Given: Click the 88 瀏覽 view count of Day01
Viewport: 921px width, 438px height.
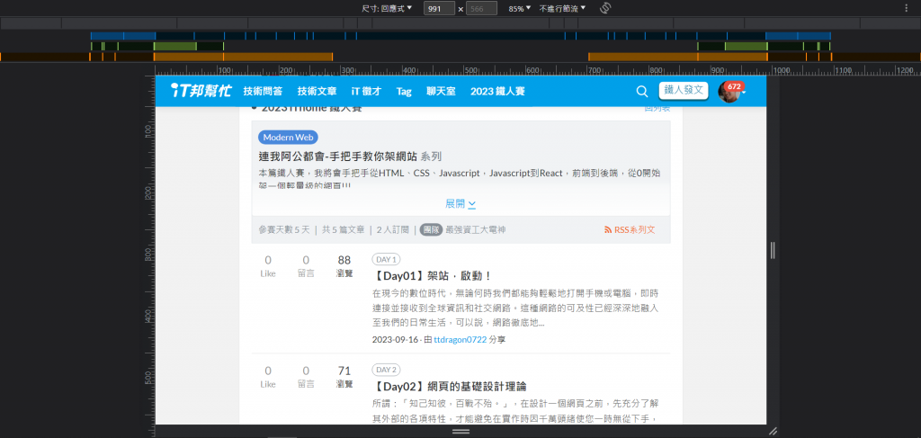Looking at the screenshot, I should [x=344, y=266].
